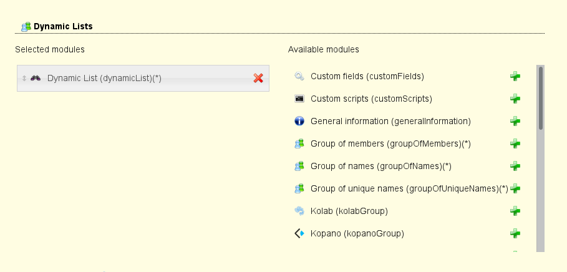The image size is (567, 272).
Task: Click the Group of names (groupOfNames) label
Action: [380, 166]
